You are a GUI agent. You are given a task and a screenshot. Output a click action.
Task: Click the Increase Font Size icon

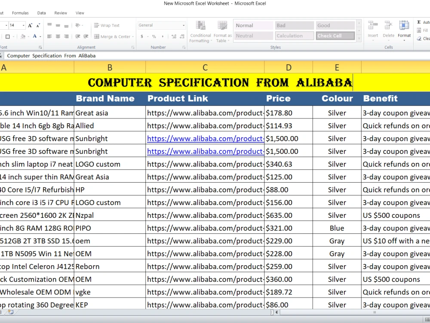tap(30, 25)
